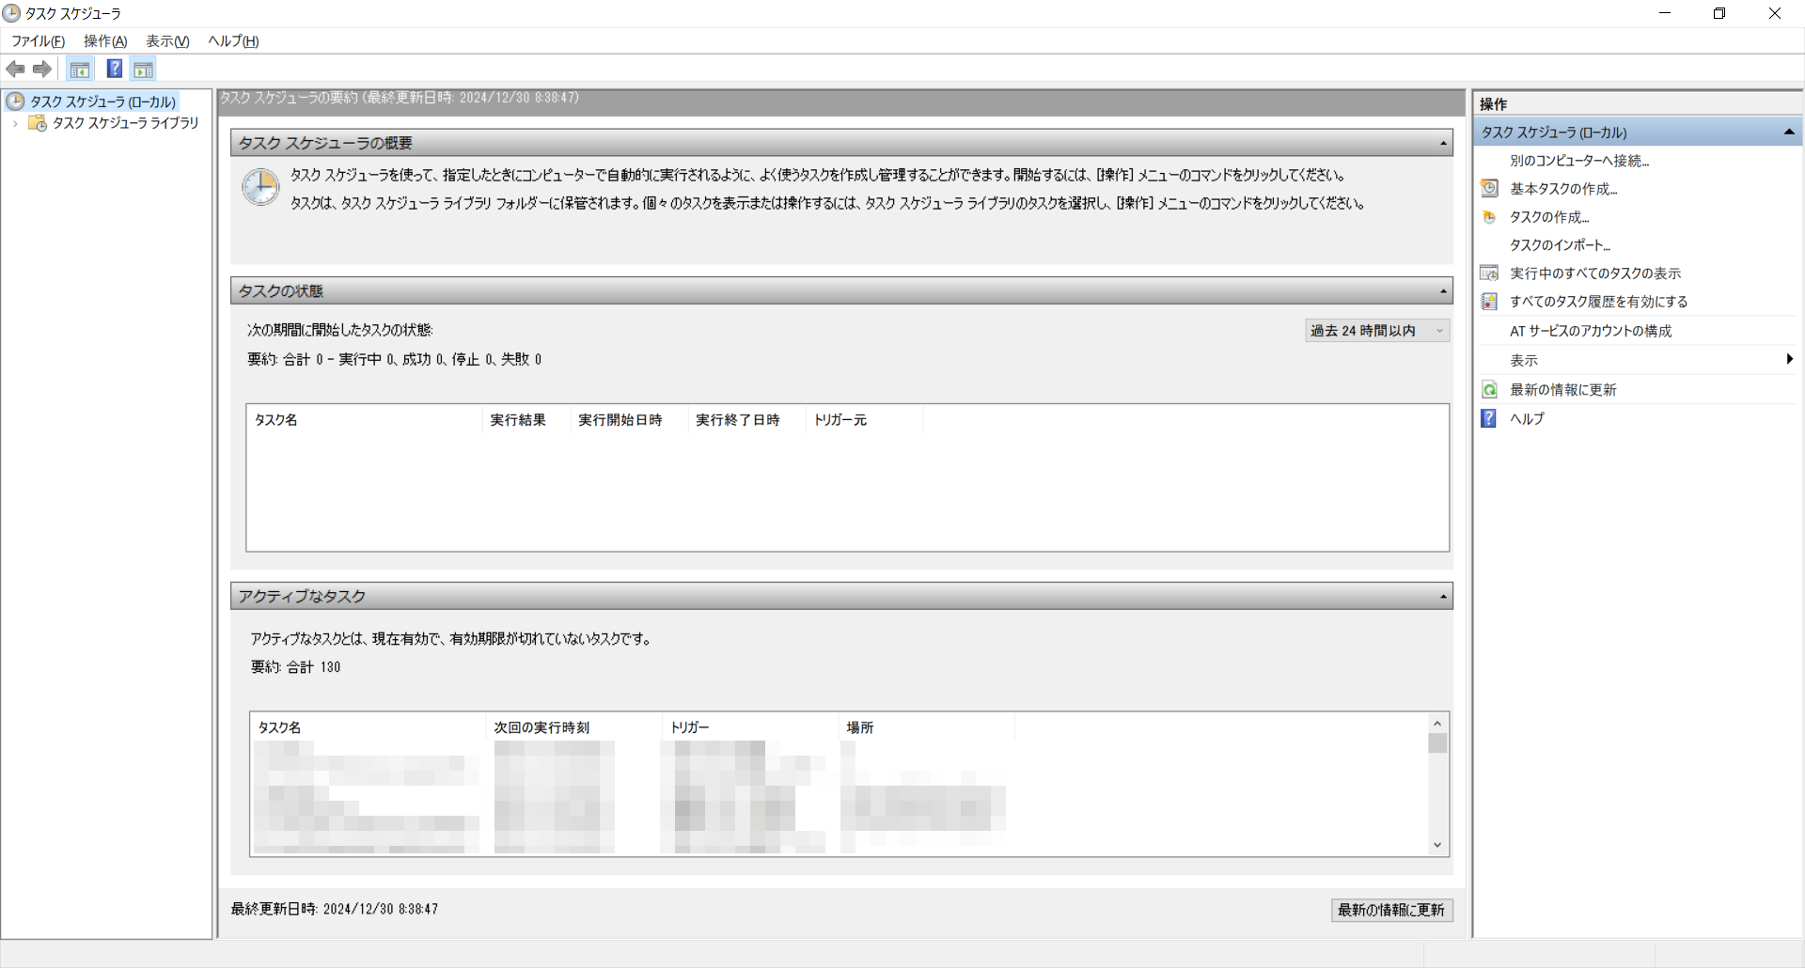
Task: Click the 最新の情報に更新 green refresh icon
Action: [x=1489, y=390]
